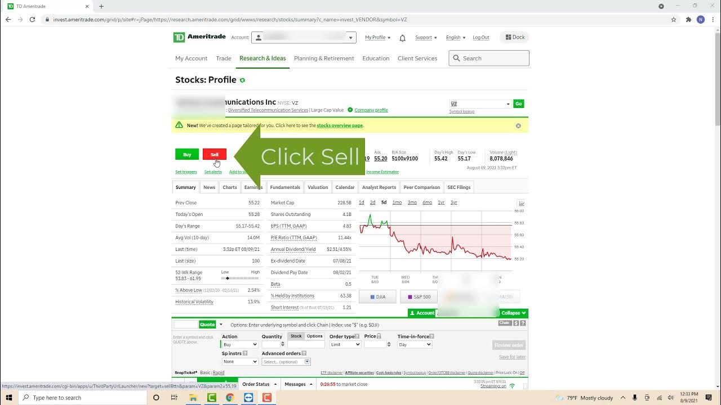Click the help icon beside Advanced orders
The width and height of the screenshot is (721, 405).
(304, 353)
